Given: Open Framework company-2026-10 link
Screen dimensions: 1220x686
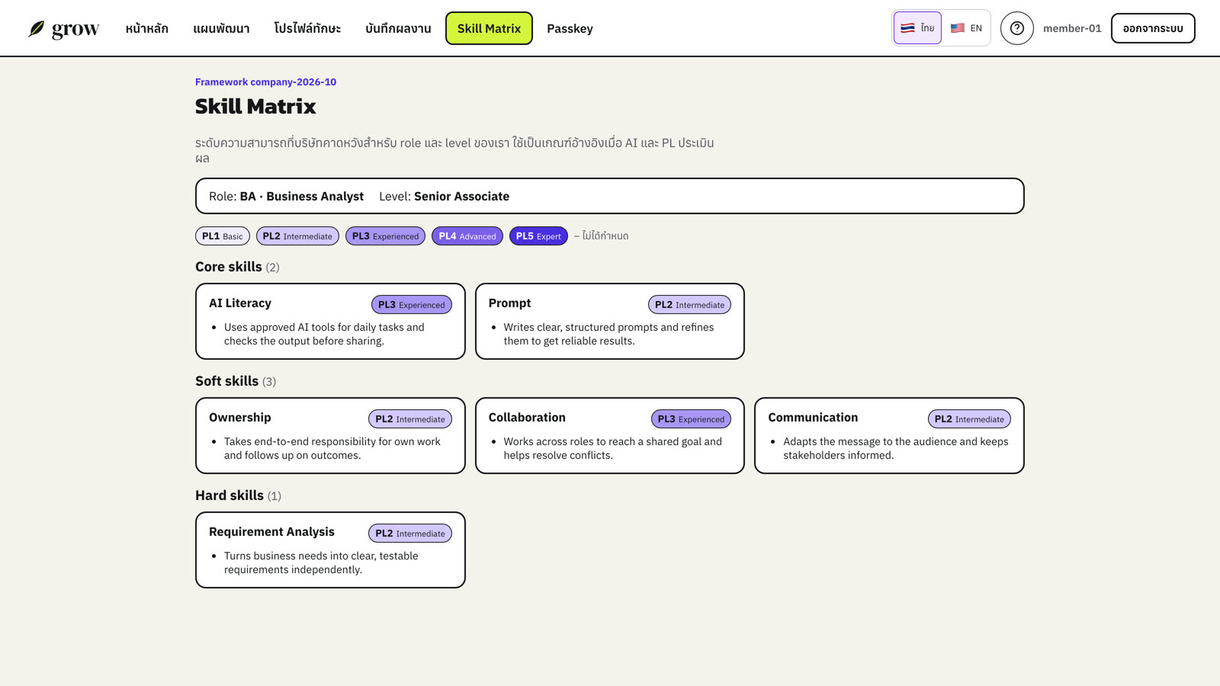Looking at the screenshot, I should tap(265, 82).
